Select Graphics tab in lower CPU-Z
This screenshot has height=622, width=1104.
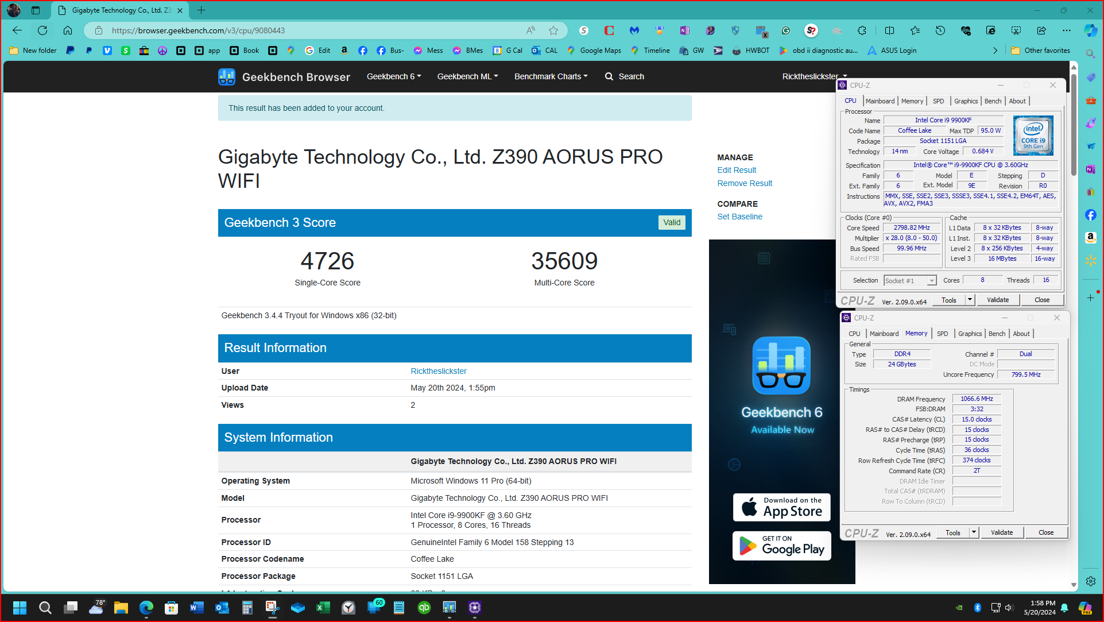click(x=970, y=334)
